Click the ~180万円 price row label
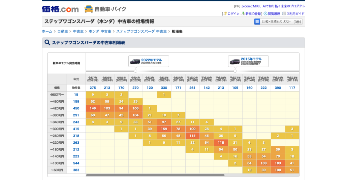The image size is (345, 180). [57, 149]
